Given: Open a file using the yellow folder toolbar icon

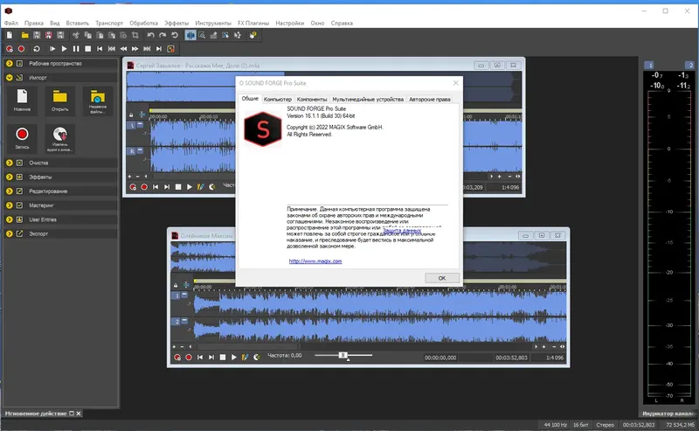Looking at the screenshot, I should click(25, 35).
